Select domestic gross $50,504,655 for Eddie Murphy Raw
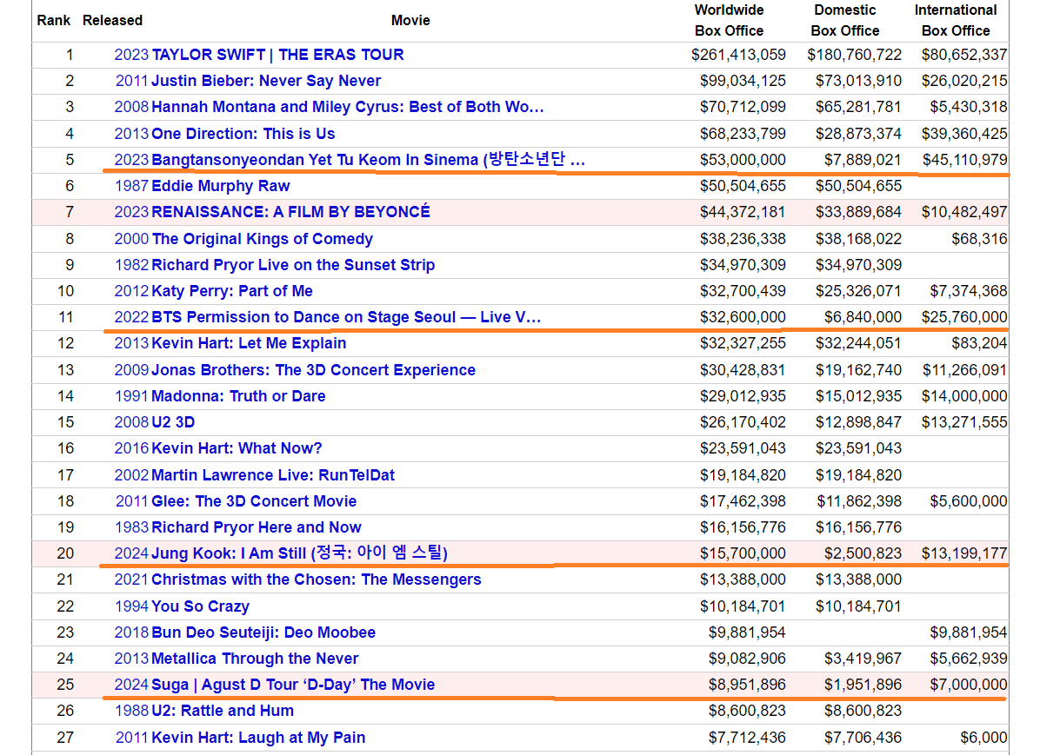Screen dimensions: 1040x755 point(858,186)
